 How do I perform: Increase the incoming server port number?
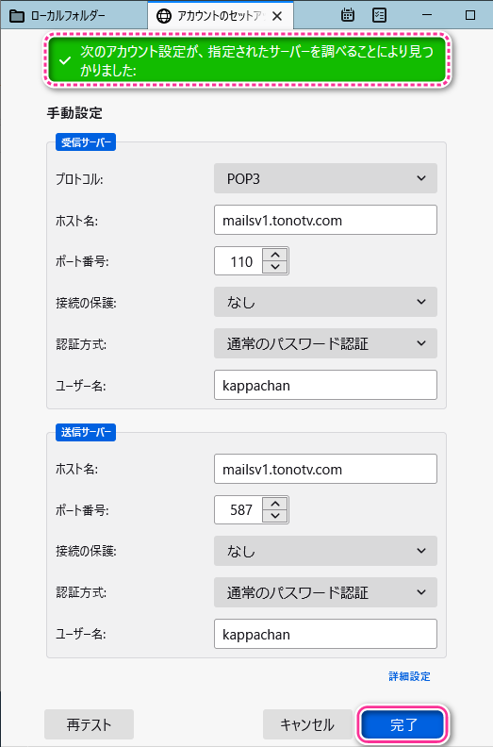tap(275, 255)
